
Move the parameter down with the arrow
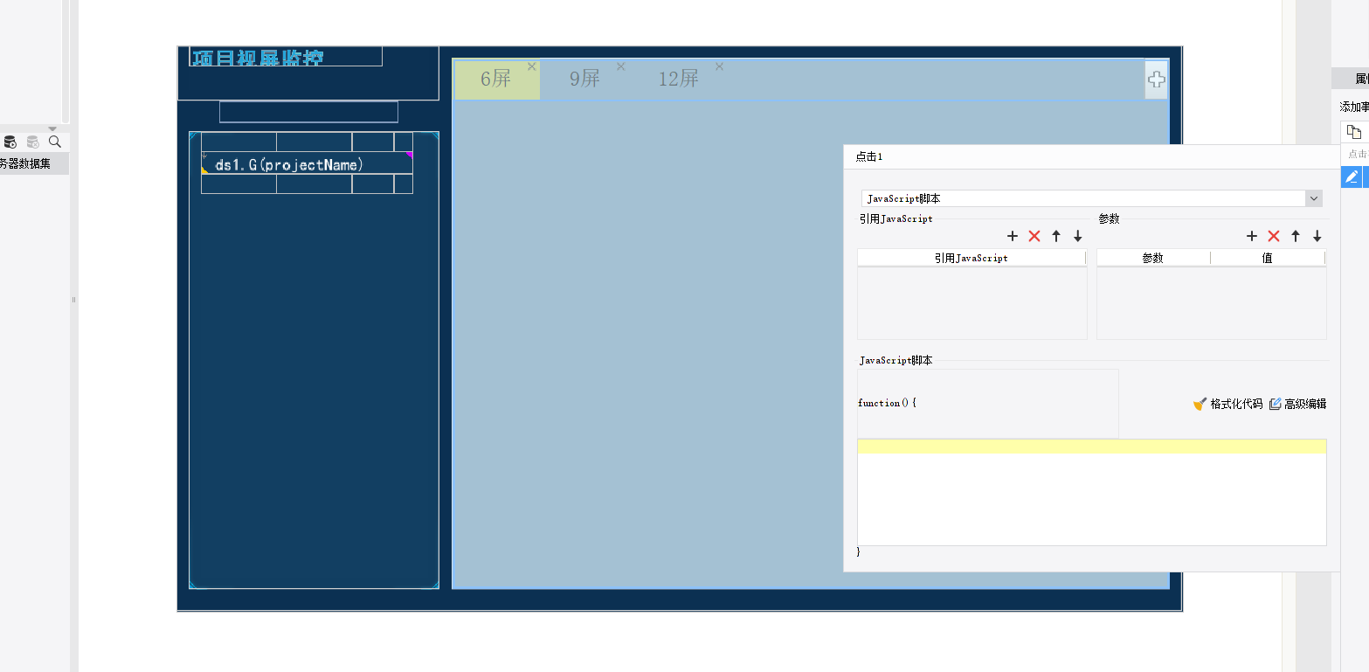(x=1317, y=236)
